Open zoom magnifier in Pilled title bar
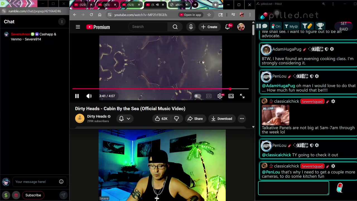The height and width of the screenshot is (201, 357). [x=324, y=4]
